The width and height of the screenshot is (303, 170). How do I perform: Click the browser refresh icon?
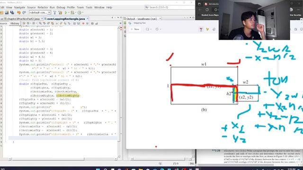tap(207, 9)
